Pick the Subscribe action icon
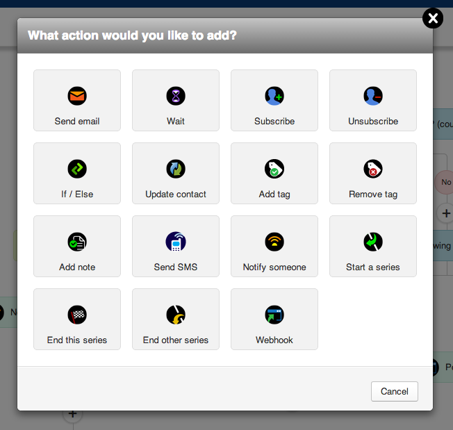This screenshot has height=430, width=453. click(274, 96)
